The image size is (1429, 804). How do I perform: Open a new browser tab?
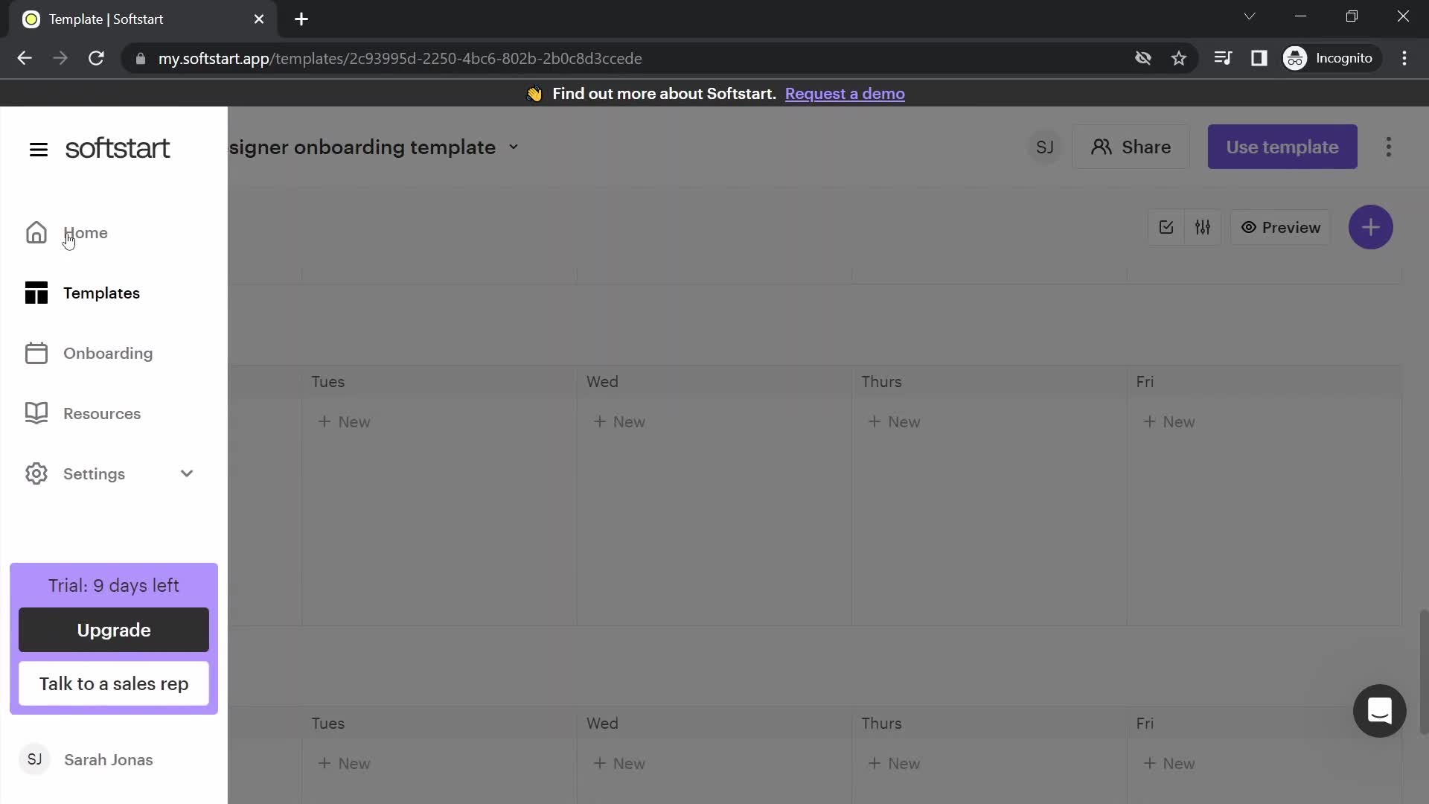point(301,19)
